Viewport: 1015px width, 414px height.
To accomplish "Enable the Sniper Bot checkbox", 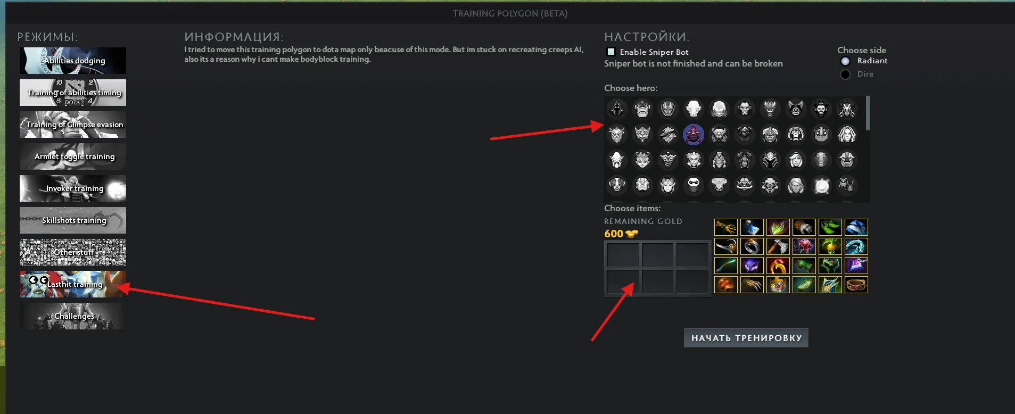I will [x=611, y=52].
